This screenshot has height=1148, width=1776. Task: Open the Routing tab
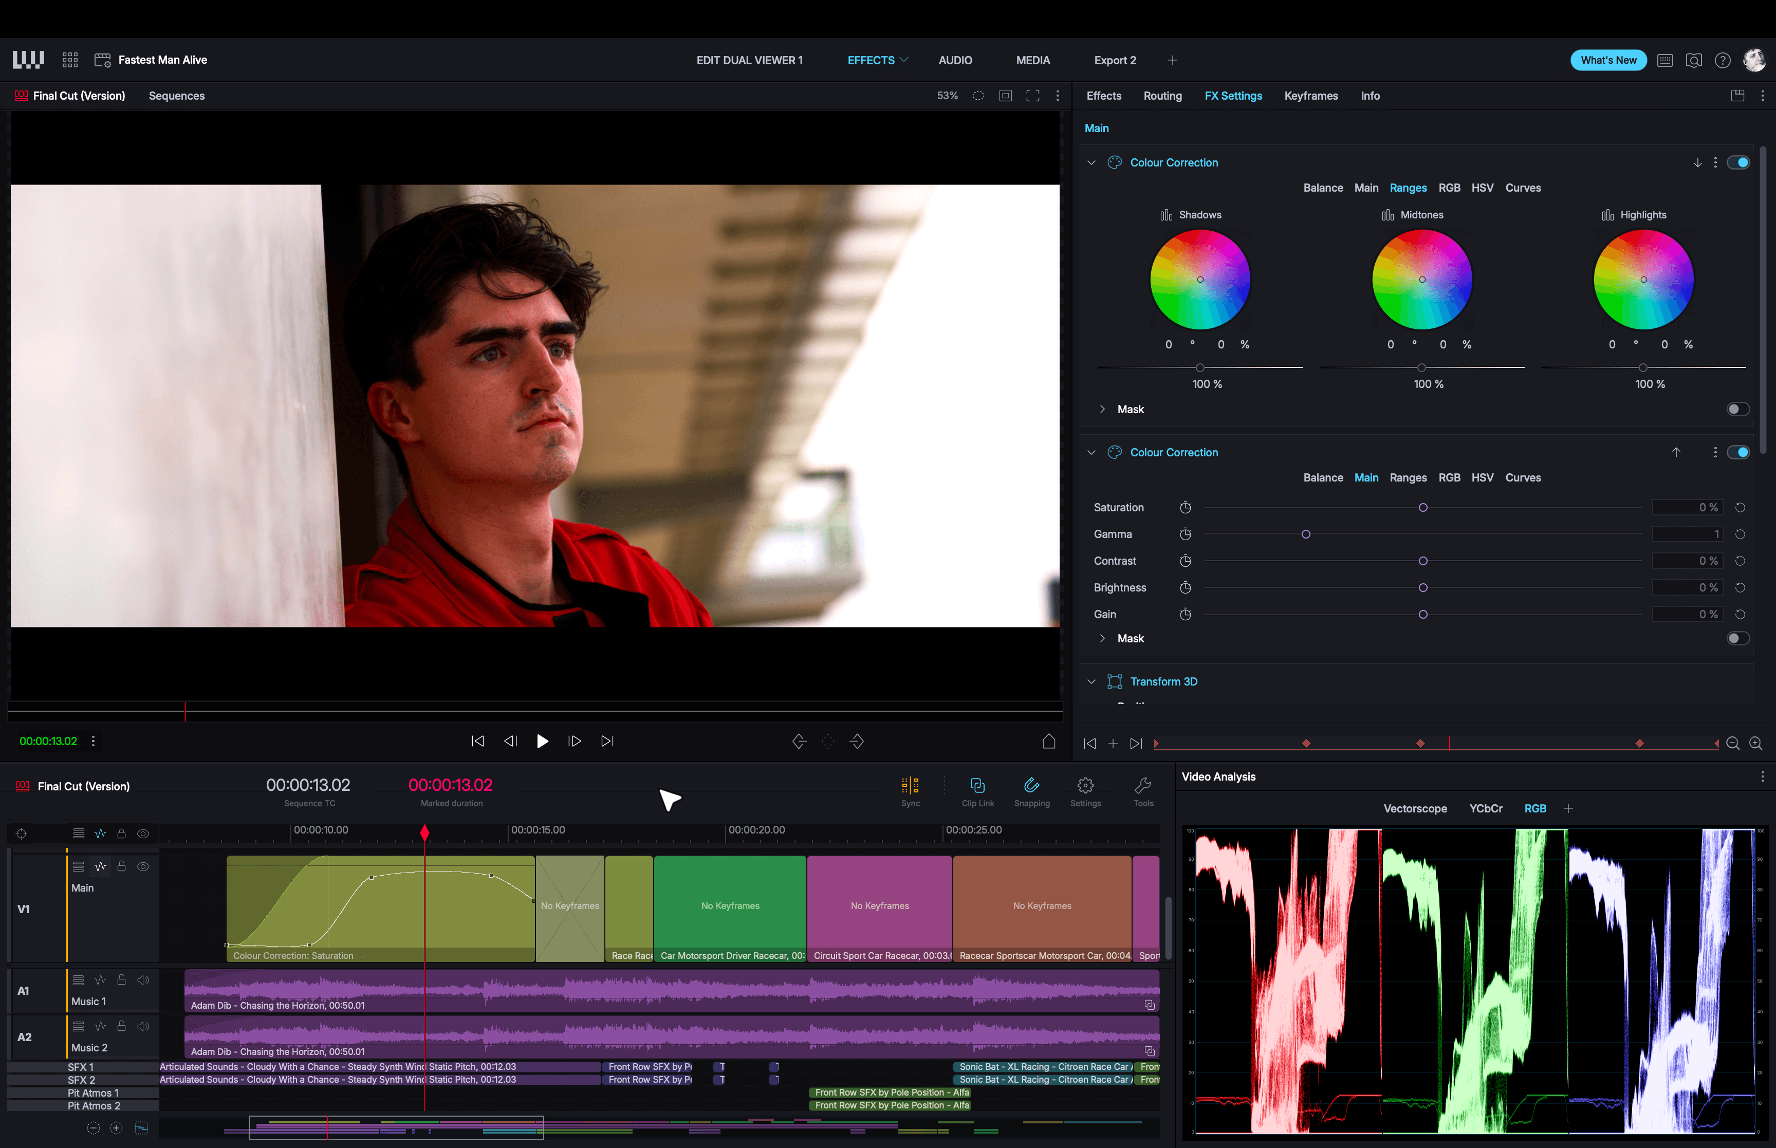pos(1162,96)
